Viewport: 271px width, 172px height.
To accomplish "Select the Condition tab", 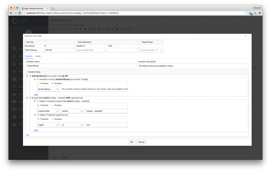I will pyautogui.click(x=29, y=56).
